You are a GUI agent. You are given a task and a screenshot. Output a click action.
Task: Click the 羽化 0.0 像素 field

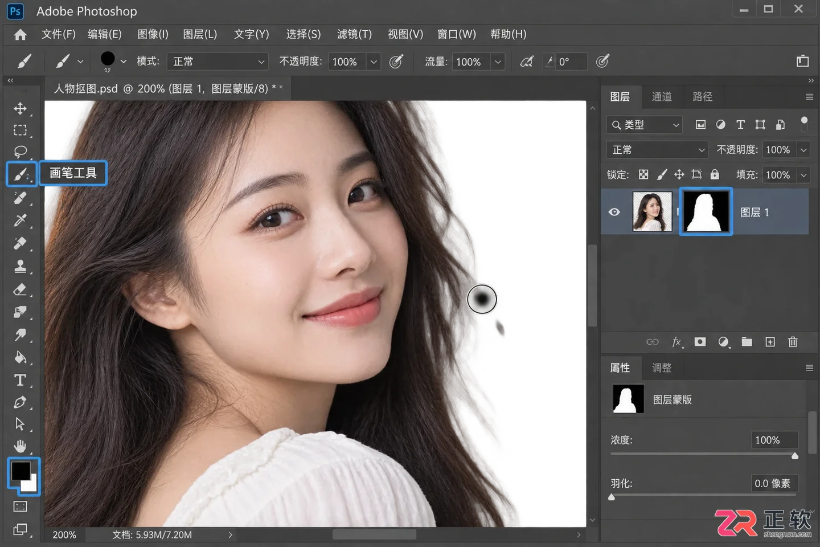(774, 484)
